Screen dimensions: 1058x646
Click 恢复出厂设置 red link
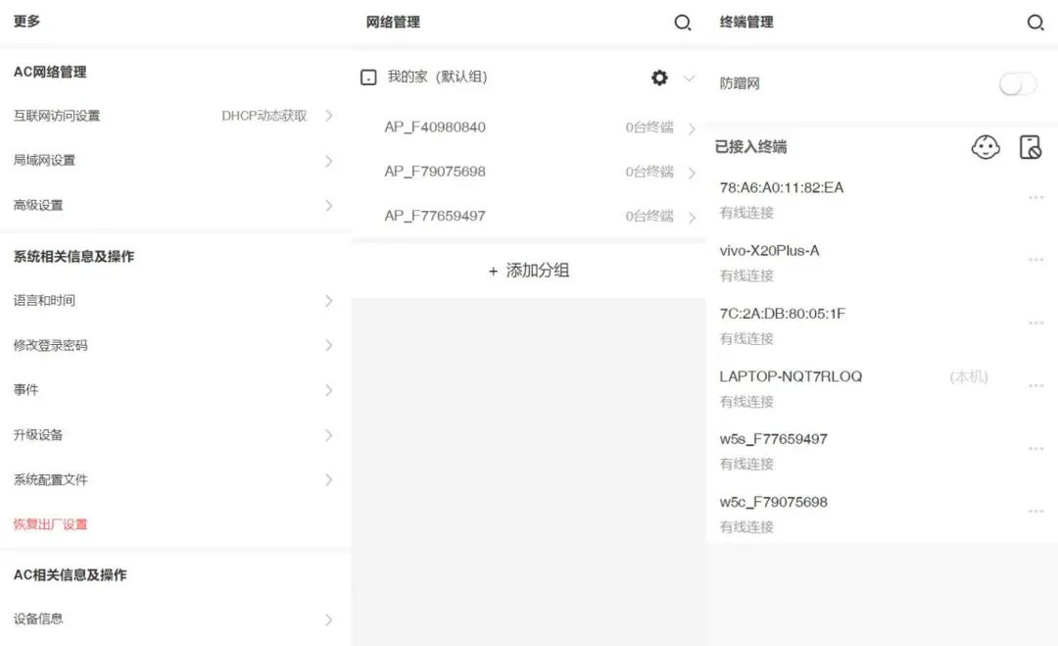[51, 524]
